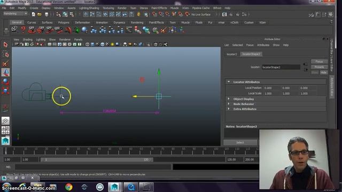Switch to the Polygons shelf tab
Screen dimensions: 342x192
64,22
